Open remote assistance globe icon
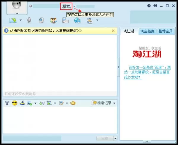The width and height of the screenshot is (178, 145). [77, 21]
